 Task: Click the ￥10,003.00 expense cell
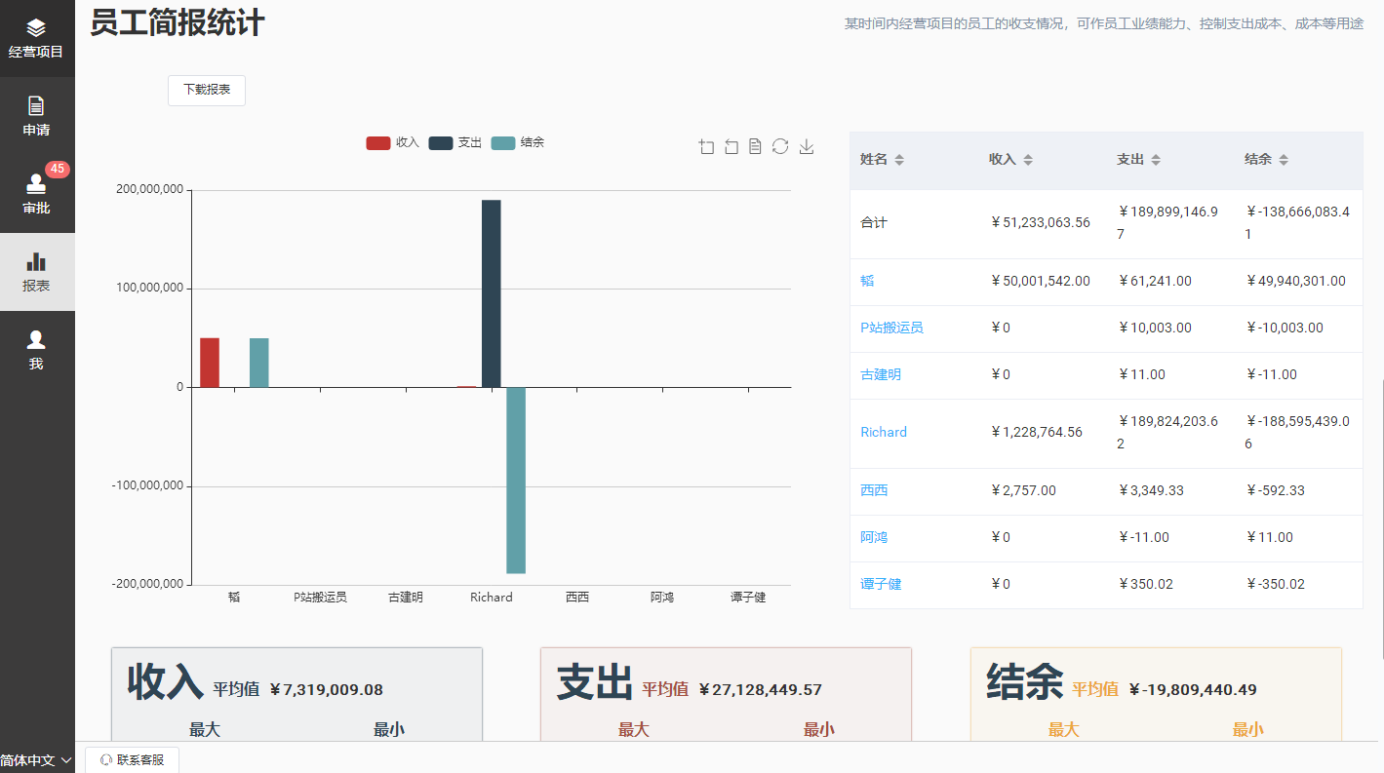coord(1154,328)
